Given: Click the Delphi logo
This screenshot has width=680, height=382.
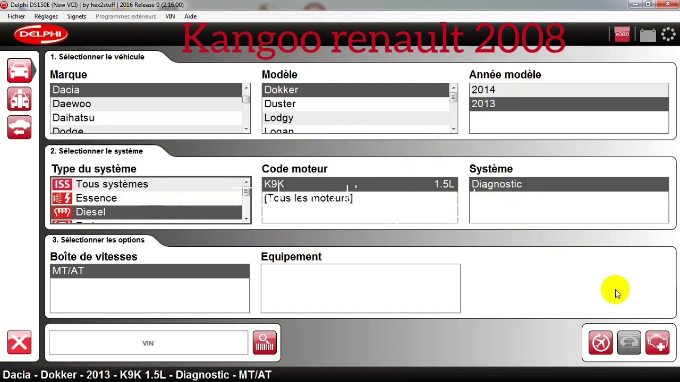Looking at the screenshot, I should (x=41, y=35).
